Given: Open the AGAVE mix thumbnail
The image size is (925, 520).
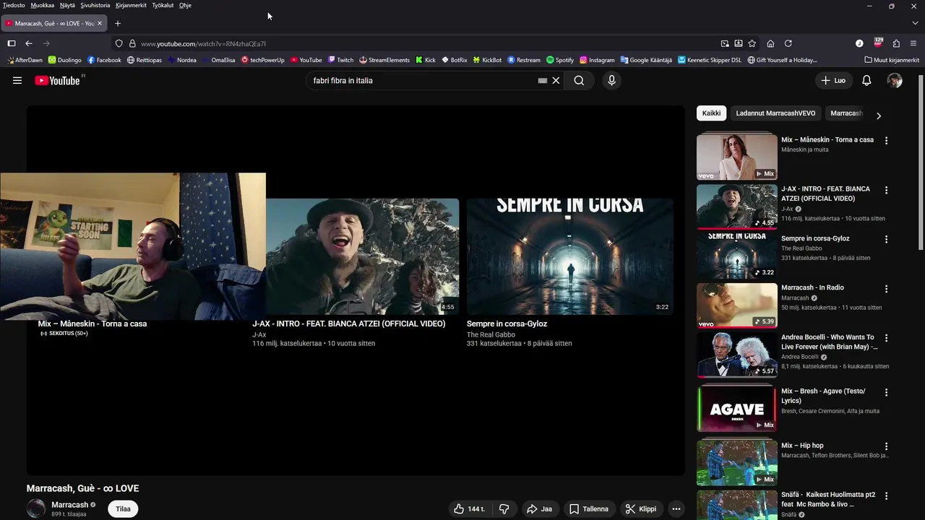Looking at the screenshot, I should [x=736, y=409].
